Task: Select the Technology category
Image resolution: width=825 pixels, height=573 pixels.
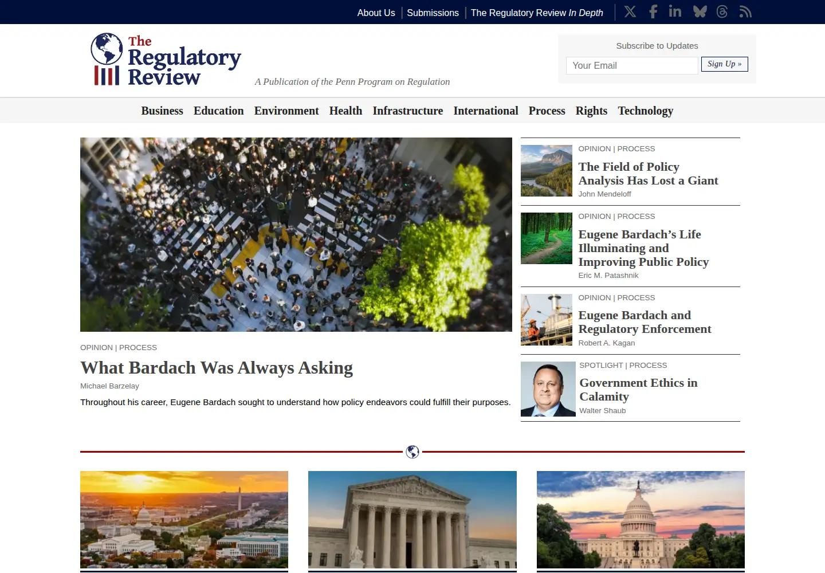Action: coord(645,111)
